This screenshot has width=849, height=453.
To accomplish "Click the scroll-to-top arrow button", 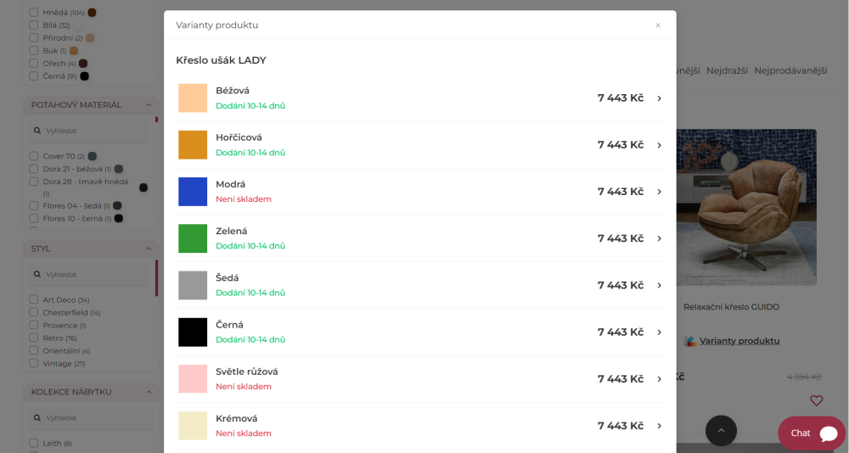I will coord(721,431).
